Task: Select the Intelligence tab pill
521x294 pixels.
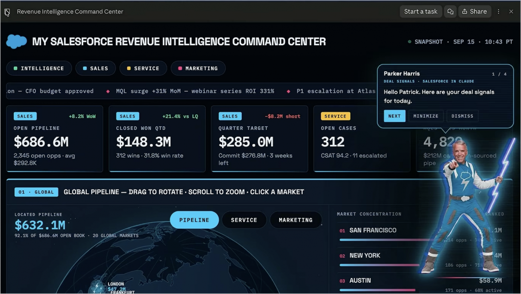Action: (x=39, y=68)
